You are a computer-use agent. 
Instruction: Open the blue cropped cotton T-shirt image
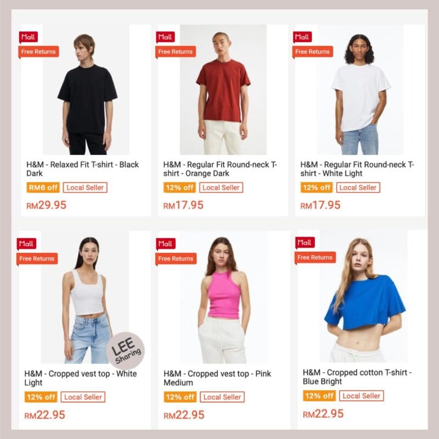click(x=363, y=296)
